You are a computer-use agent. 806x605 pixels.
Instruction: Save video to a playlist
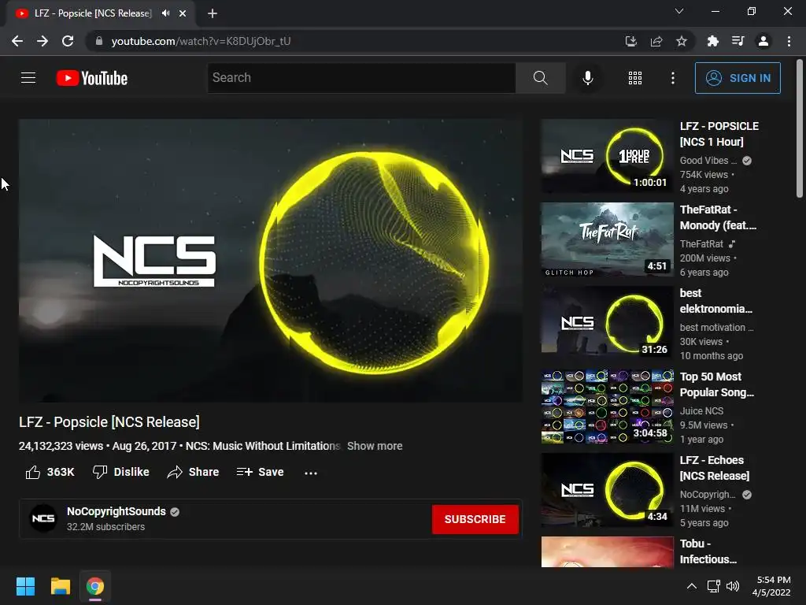pyautogui.click(x=260, y=472)
